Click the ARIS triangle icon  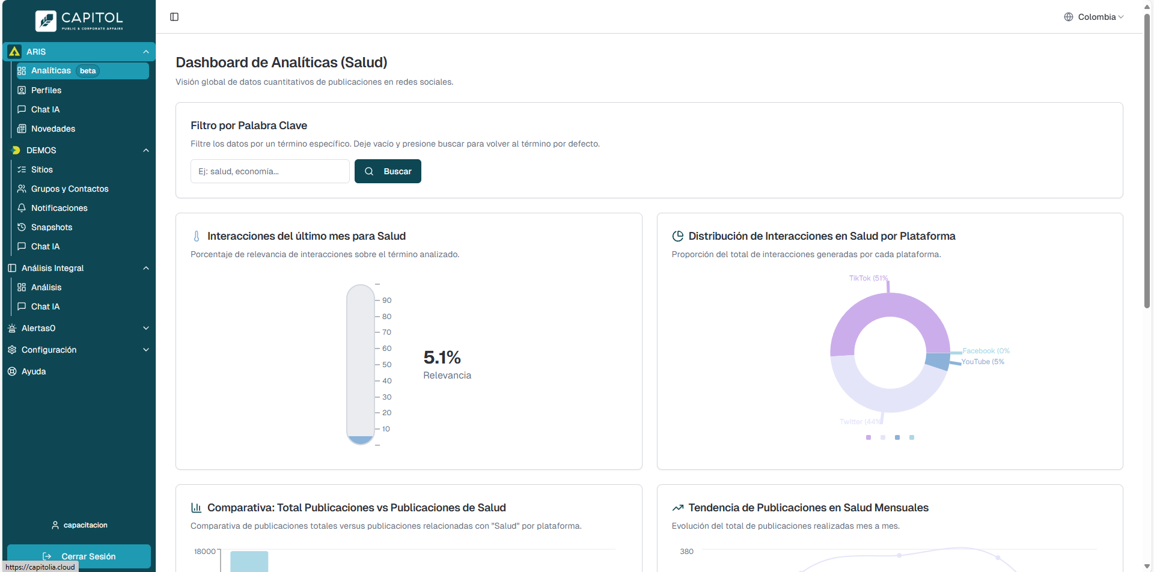14,52
